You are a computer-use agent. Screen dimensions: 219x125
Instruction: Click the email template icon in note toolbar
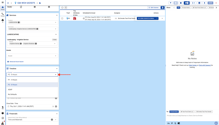[x=179, y=123]
